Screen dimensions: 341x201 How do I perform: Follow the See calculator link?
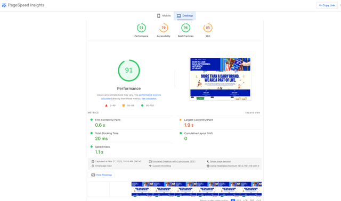(149, 99)
